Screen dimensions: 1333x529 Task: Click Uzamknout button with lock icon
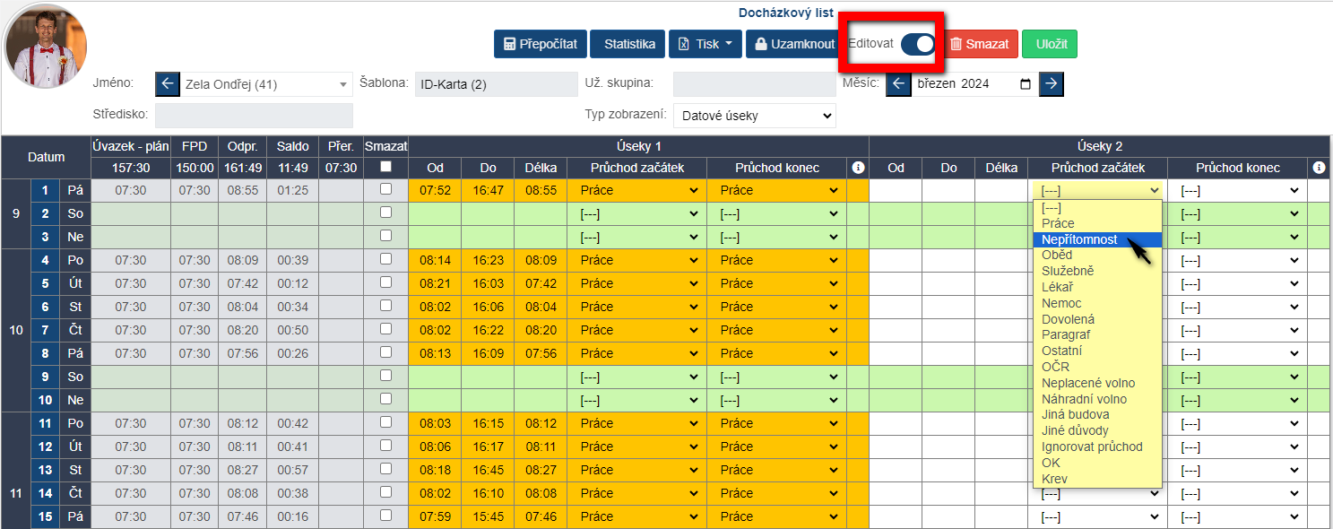[x=794, y=44]
